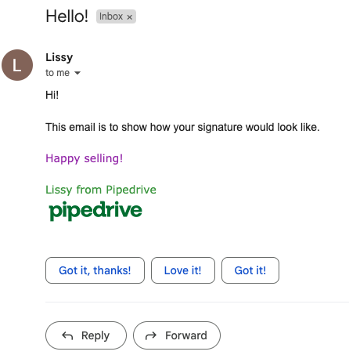
Task: Pick the 'Got it!' smart reply
Action: [x=250, y=270]
